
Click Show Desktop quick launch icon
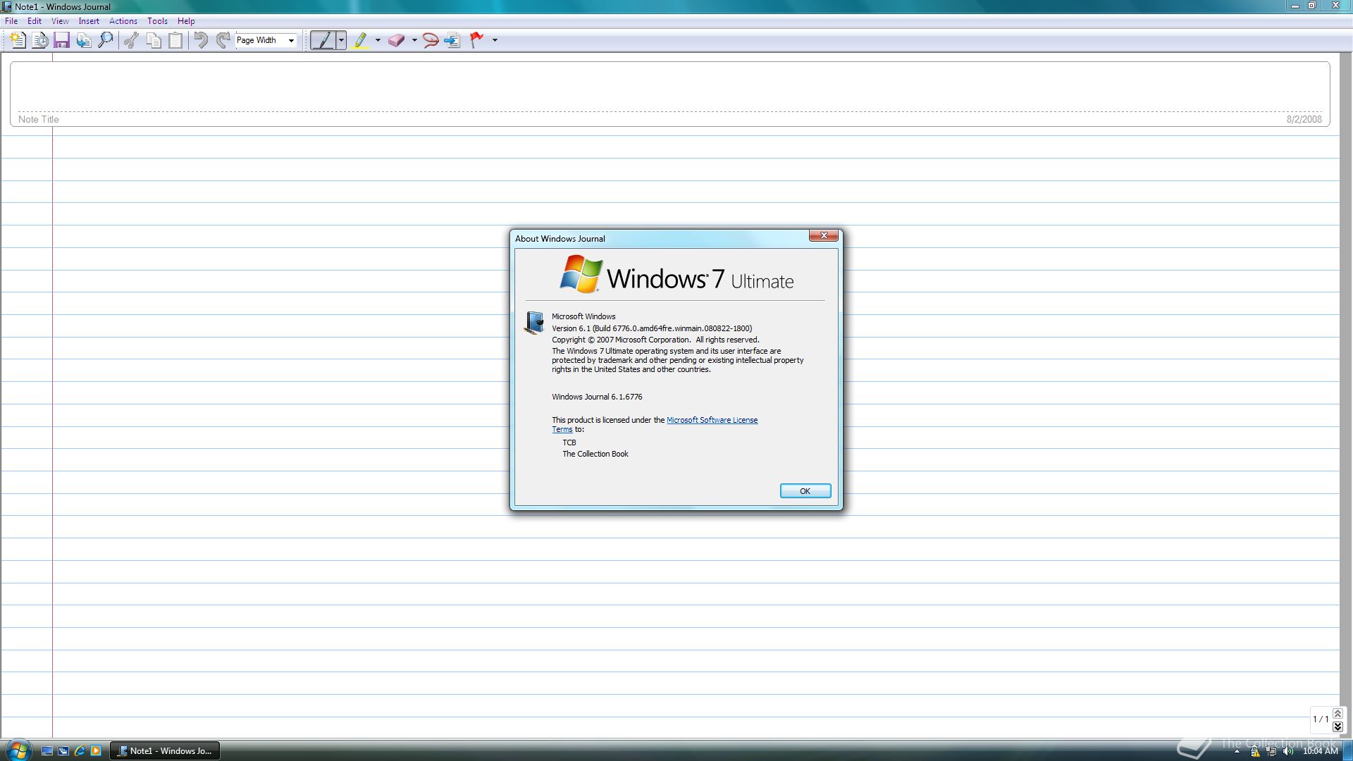point(47,751)
